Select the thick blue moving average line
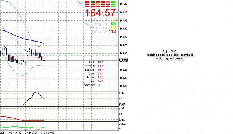Viewport: 233px width, 134px height. coord(22,38)
